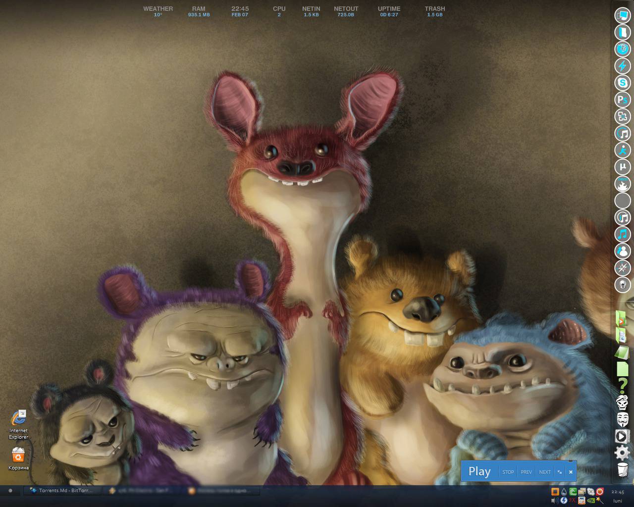Click Play on the media widget

(479, 471)
